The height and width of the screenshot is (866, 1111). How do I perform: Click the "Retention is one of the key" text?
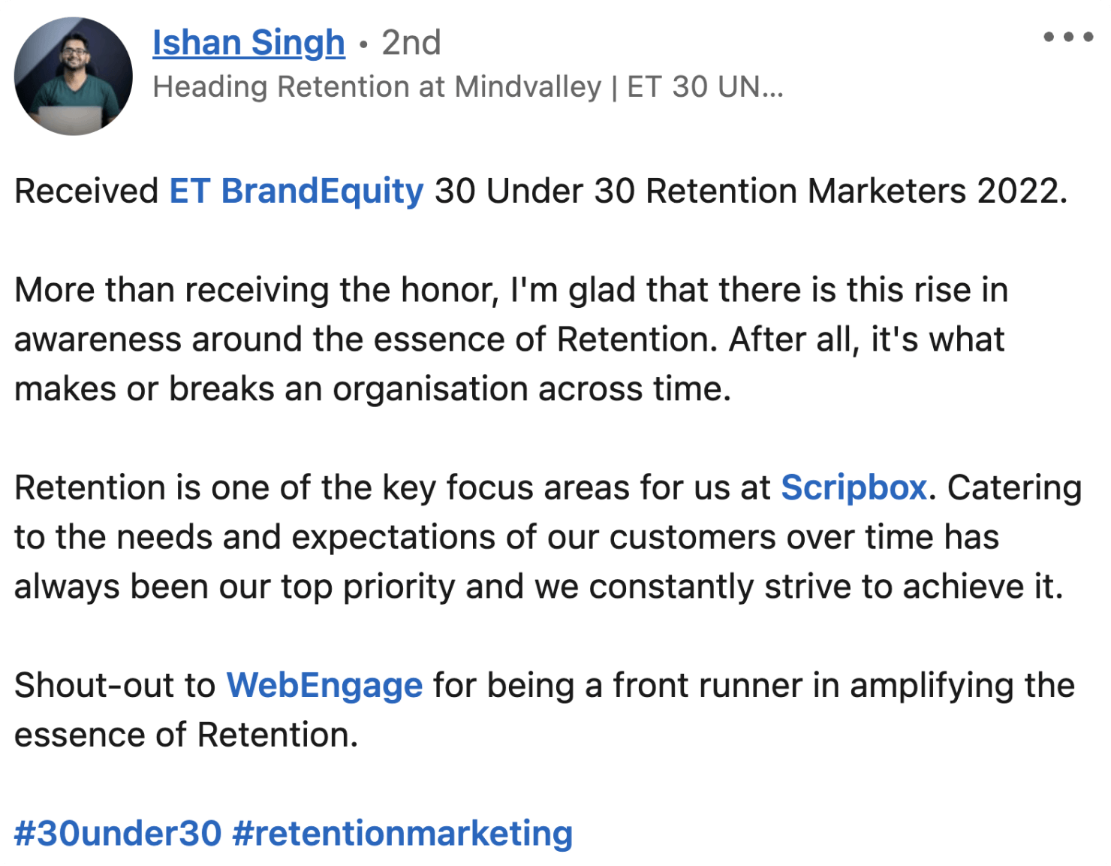coord(392,487)
